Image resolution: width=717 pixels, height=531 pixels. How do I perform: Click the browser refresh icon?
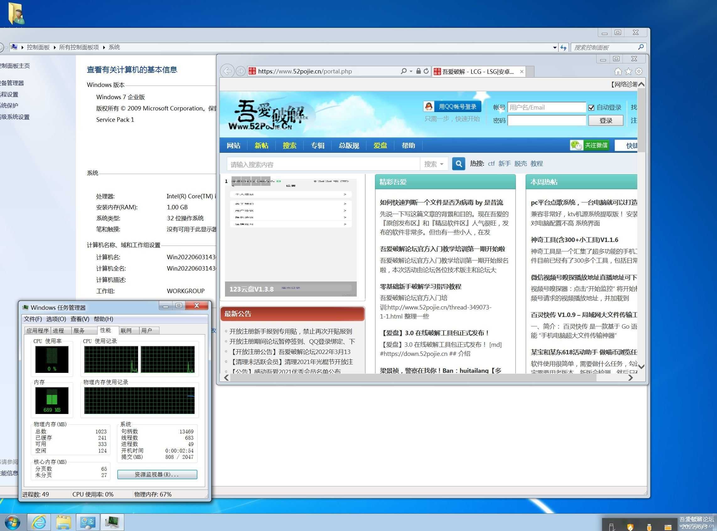tap(426, 71)
